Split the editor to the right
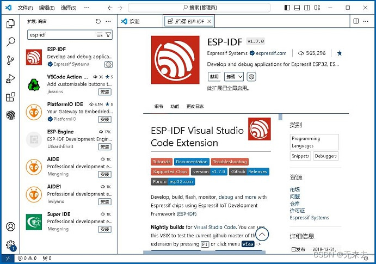Image resolution: width=376 pixels, height=264 pixels. [x=356, y=21]
